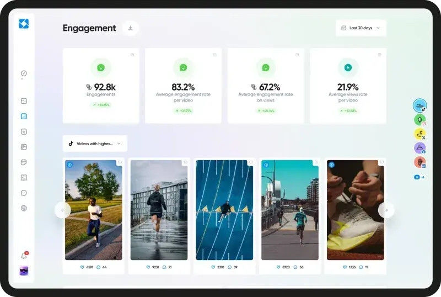Select the Instagram profile avatar on right
Image resolution: width=441 pixels, height=297 pixels.
coord(420,120)
